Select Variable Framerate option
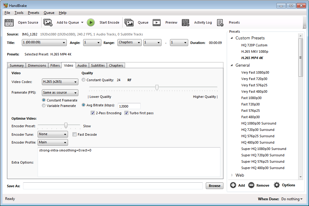Image resolution: width=309 pixels, height=206 pixels. 44,106
